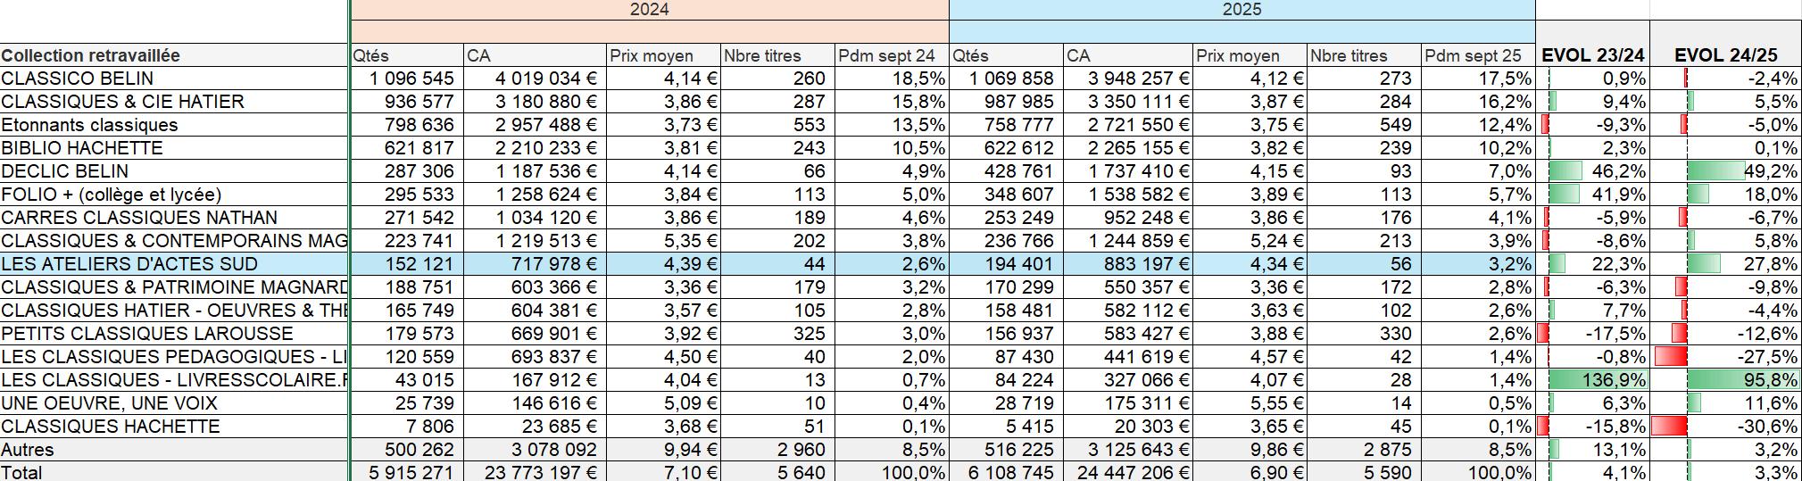Select the 2024 header cell
The height and width of the screenshot is (481, 1802).
click(649, 10)
